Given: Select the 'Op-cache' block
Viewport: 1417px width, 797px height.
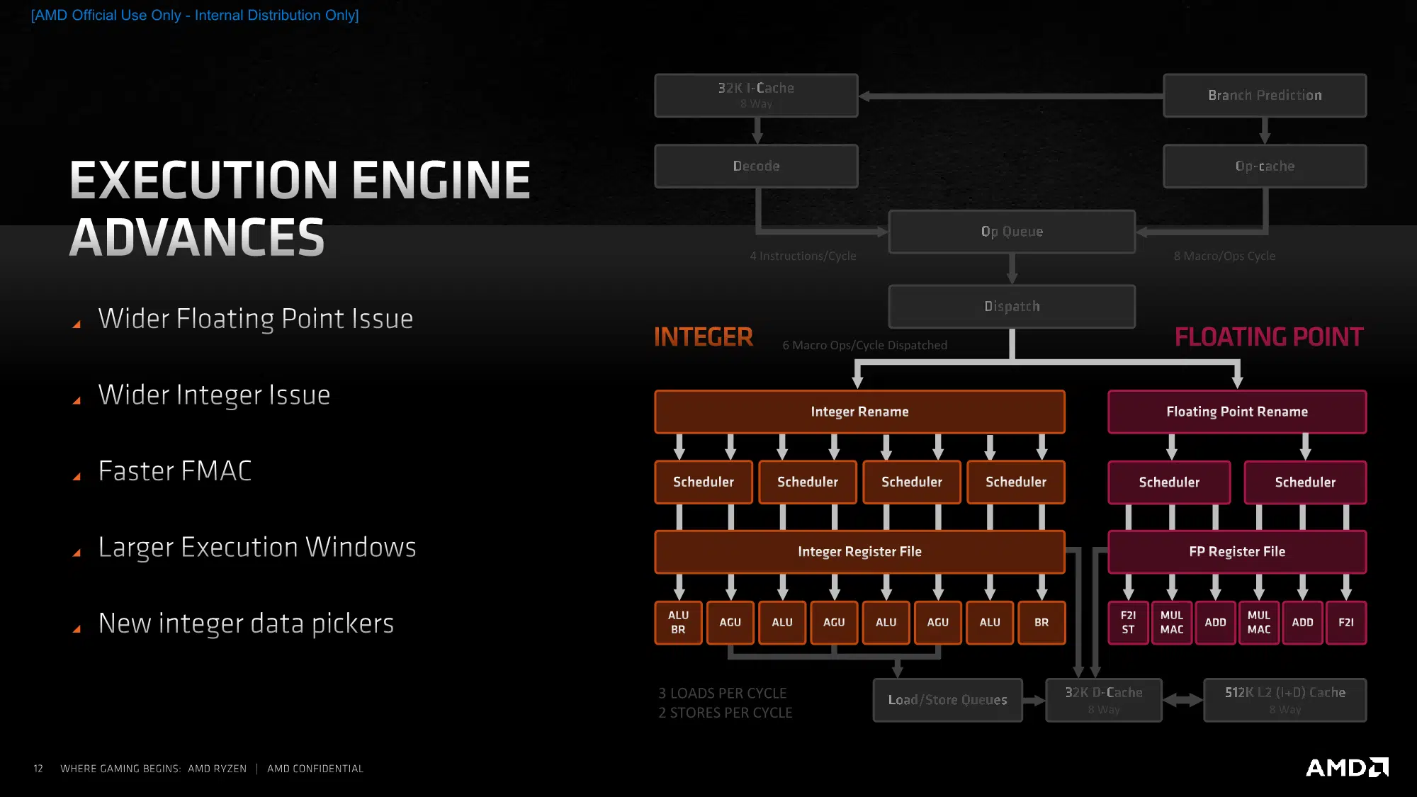Looking at the screenshot, I should click(x=1265, y=166).
